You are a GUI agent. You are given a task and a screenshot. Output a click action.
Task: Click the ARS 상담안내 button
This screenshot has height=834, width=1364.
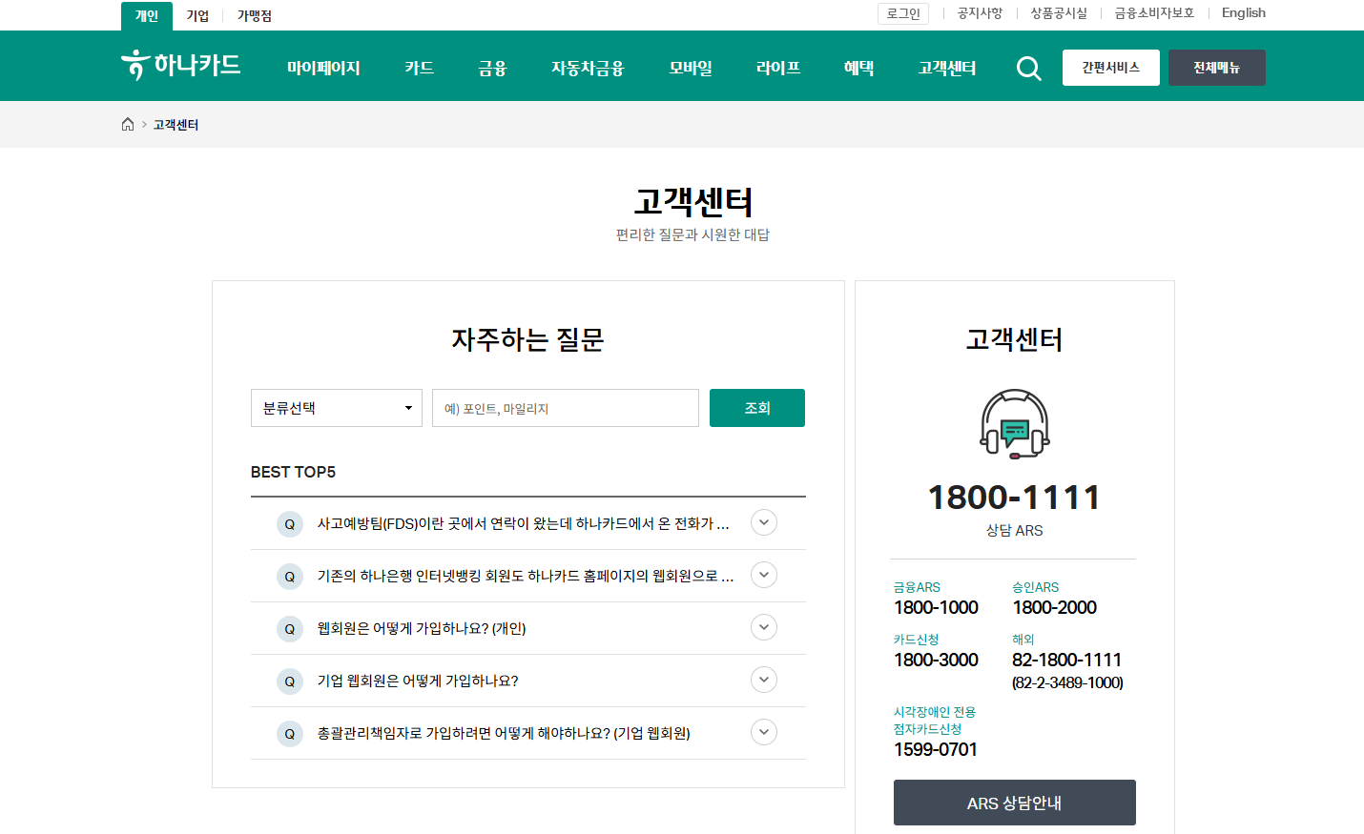click(x=1015, y=803)
